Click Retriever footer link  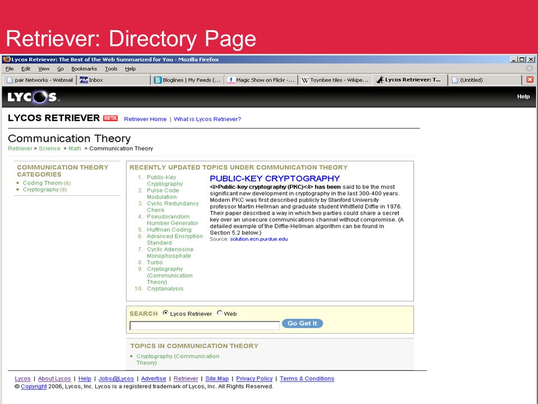[x=185, y=379]
